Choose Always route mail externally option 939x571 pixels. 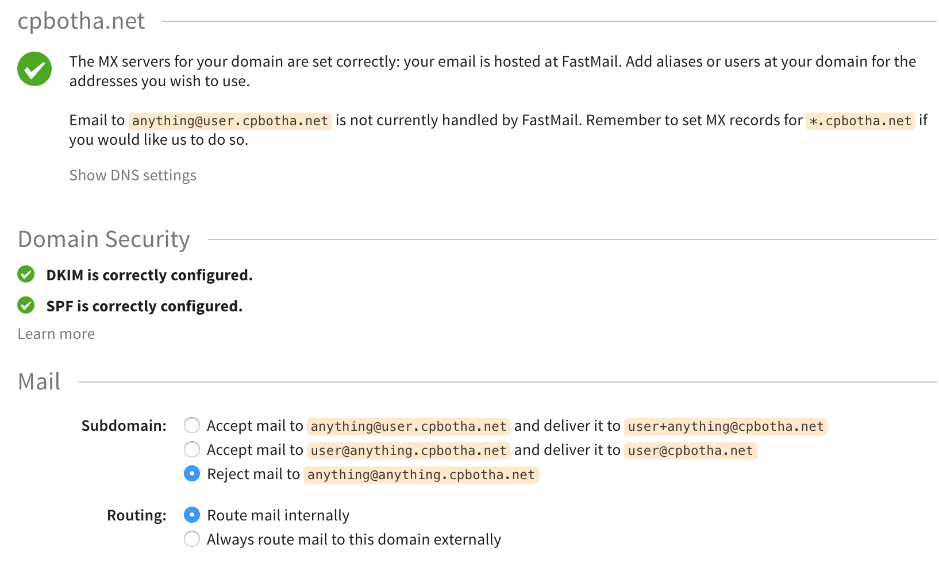click(x=192, y=539)
